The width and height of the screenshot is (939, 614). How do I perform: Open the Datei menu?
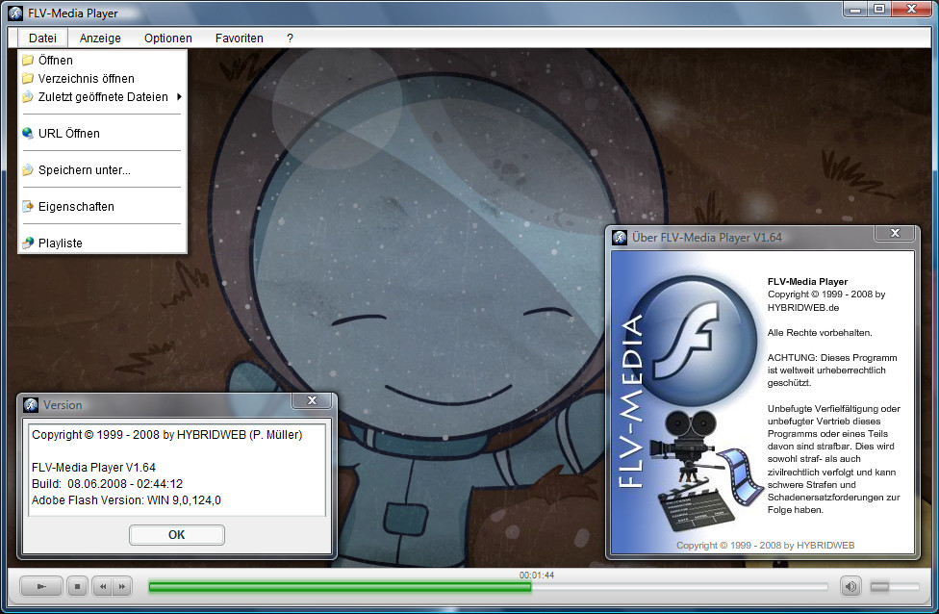click(x=42, y=38)
